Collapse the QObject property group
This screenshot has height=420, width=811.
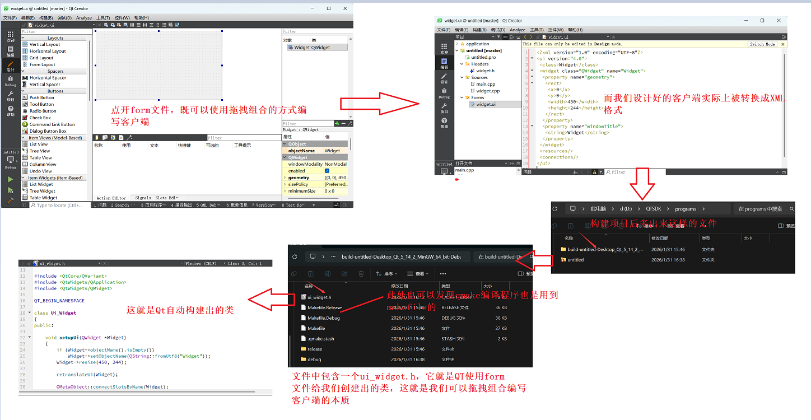285,144
